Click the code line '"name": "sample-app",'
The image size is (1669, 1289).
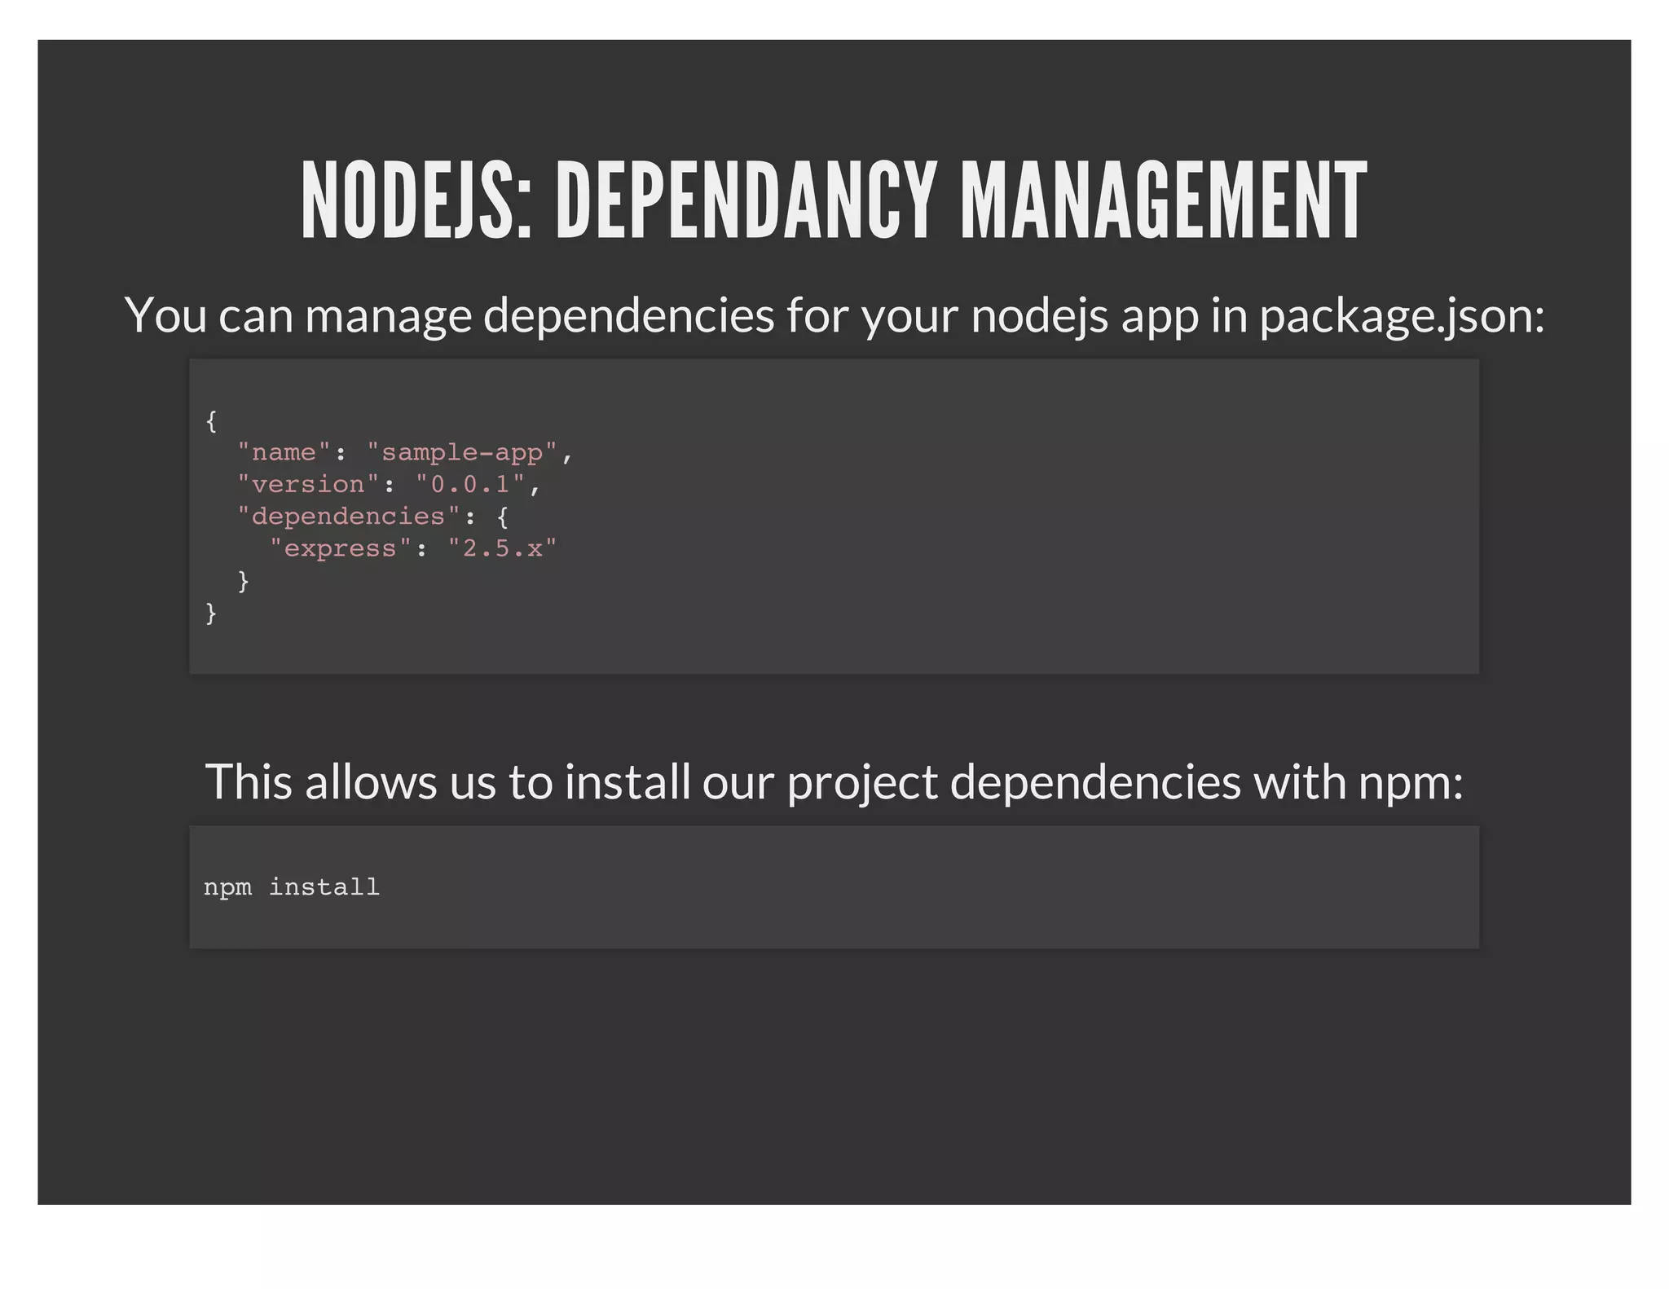[x=405, y=453]
